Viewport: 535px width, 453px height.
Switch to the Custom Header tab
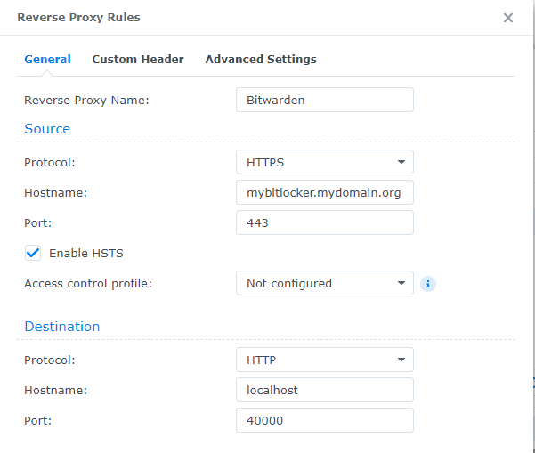point(138,60)
